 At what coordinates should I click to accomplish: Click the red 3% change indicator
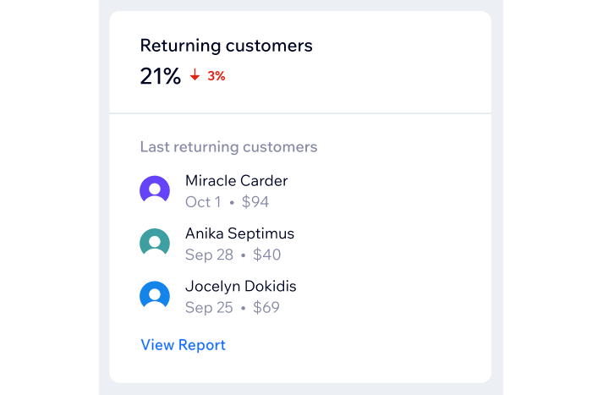pos(217,76)
